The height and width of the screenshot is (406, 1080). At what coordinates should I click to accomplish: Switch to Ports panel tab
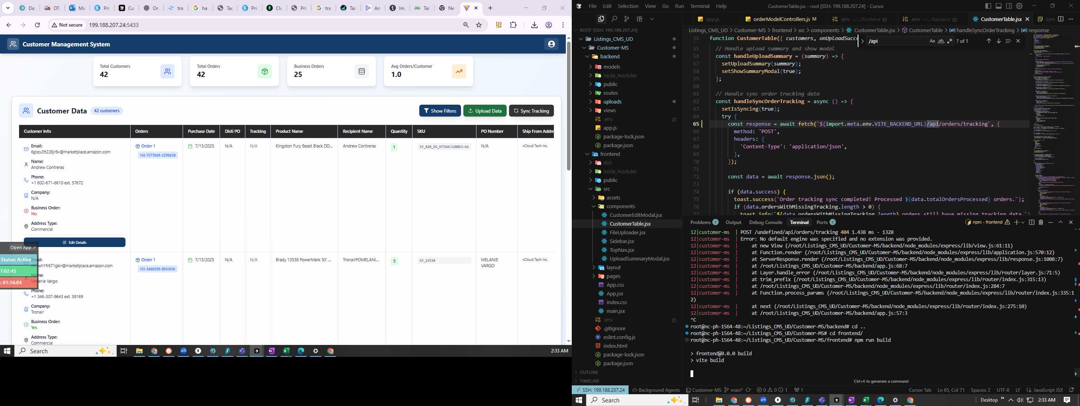825,222
